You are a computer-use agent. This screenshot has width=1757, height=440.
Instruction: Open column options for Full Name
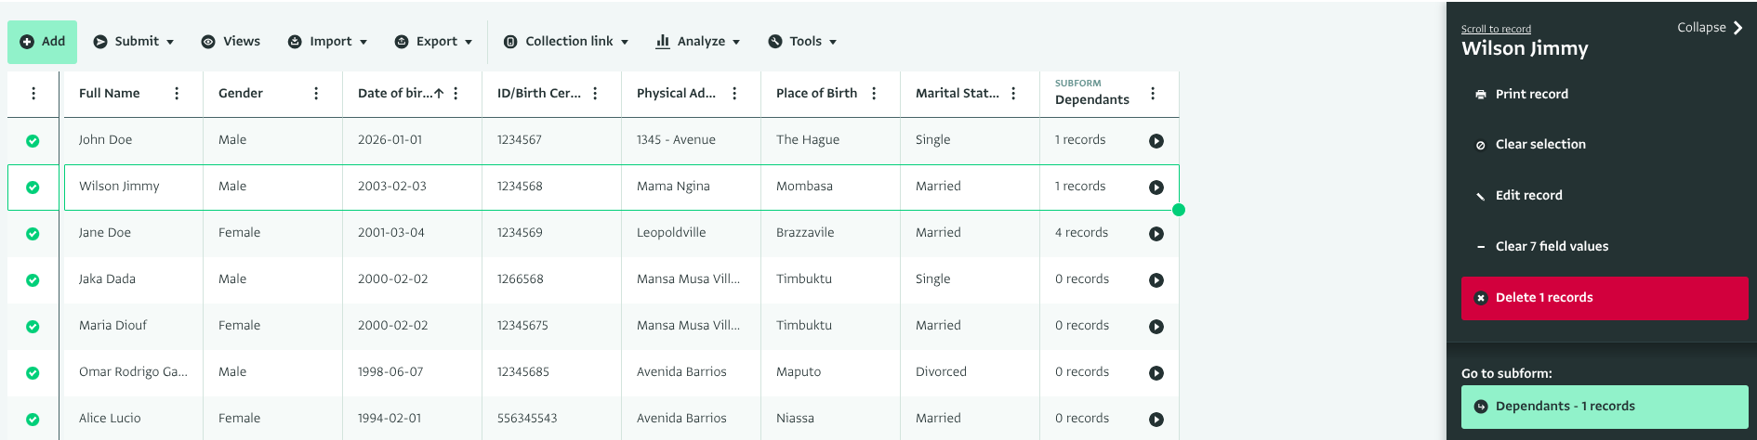(177, 94)
